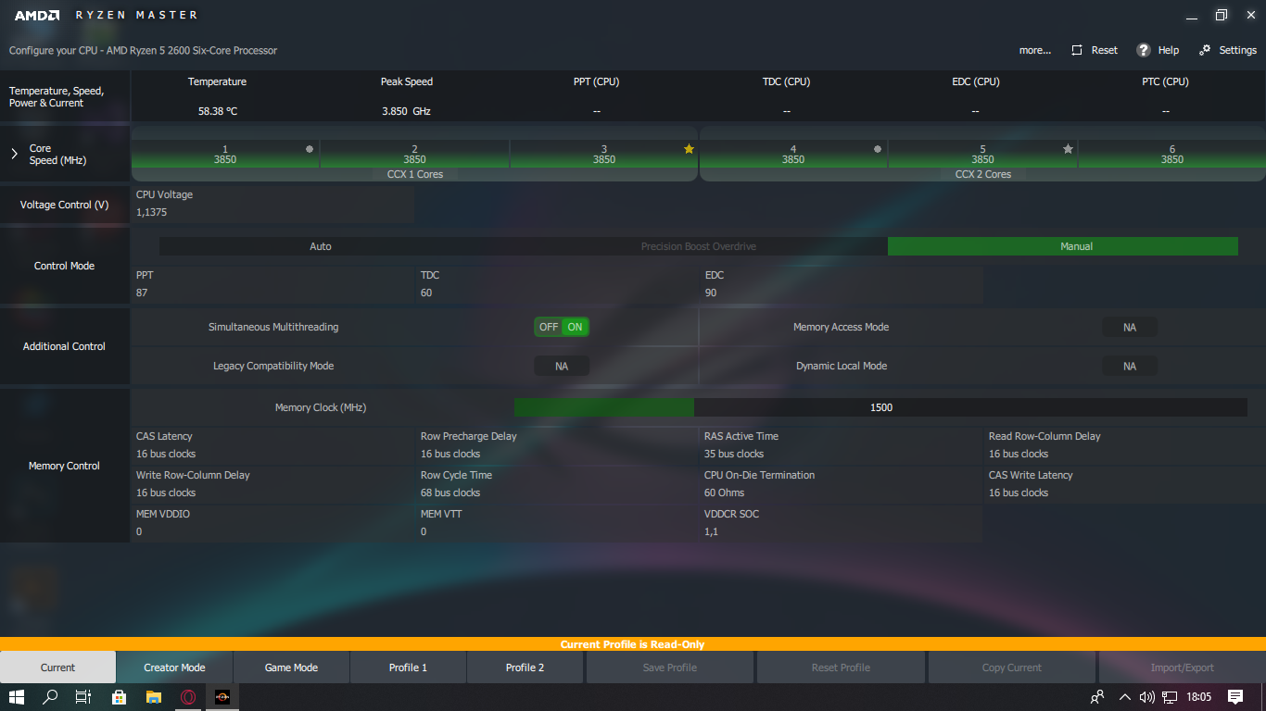Open Settings using the gear icon
Screen dimensions: 1266x711
click(x=1205, y=50)
